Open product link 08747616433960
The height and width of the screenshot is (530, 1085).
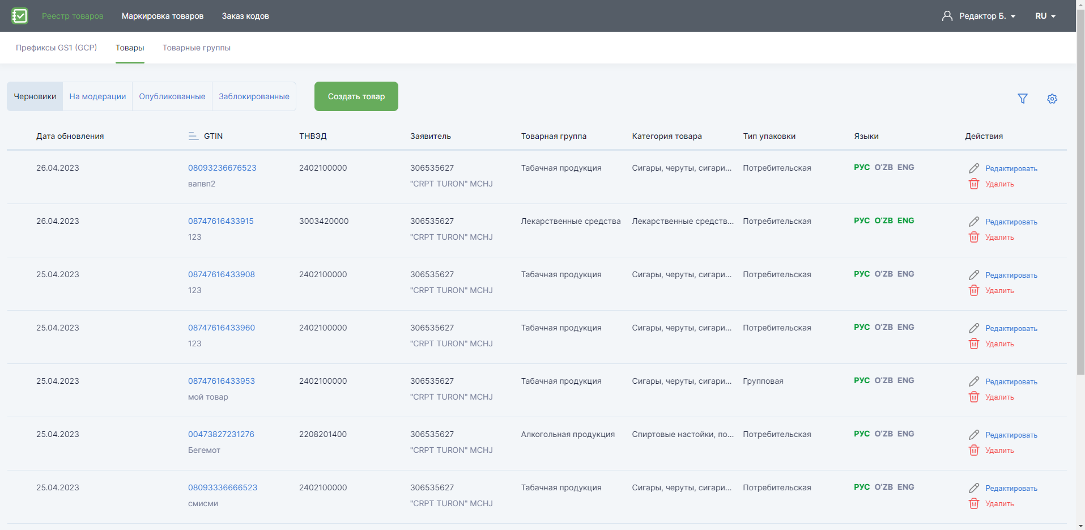coord(222,328)
